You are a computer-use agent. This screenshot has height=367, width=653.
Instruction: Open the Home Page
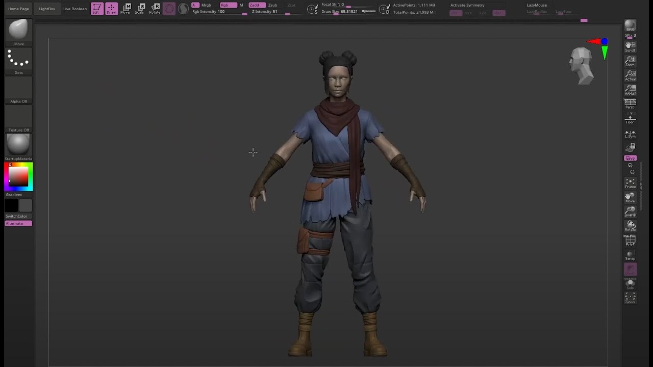[18, 9]
